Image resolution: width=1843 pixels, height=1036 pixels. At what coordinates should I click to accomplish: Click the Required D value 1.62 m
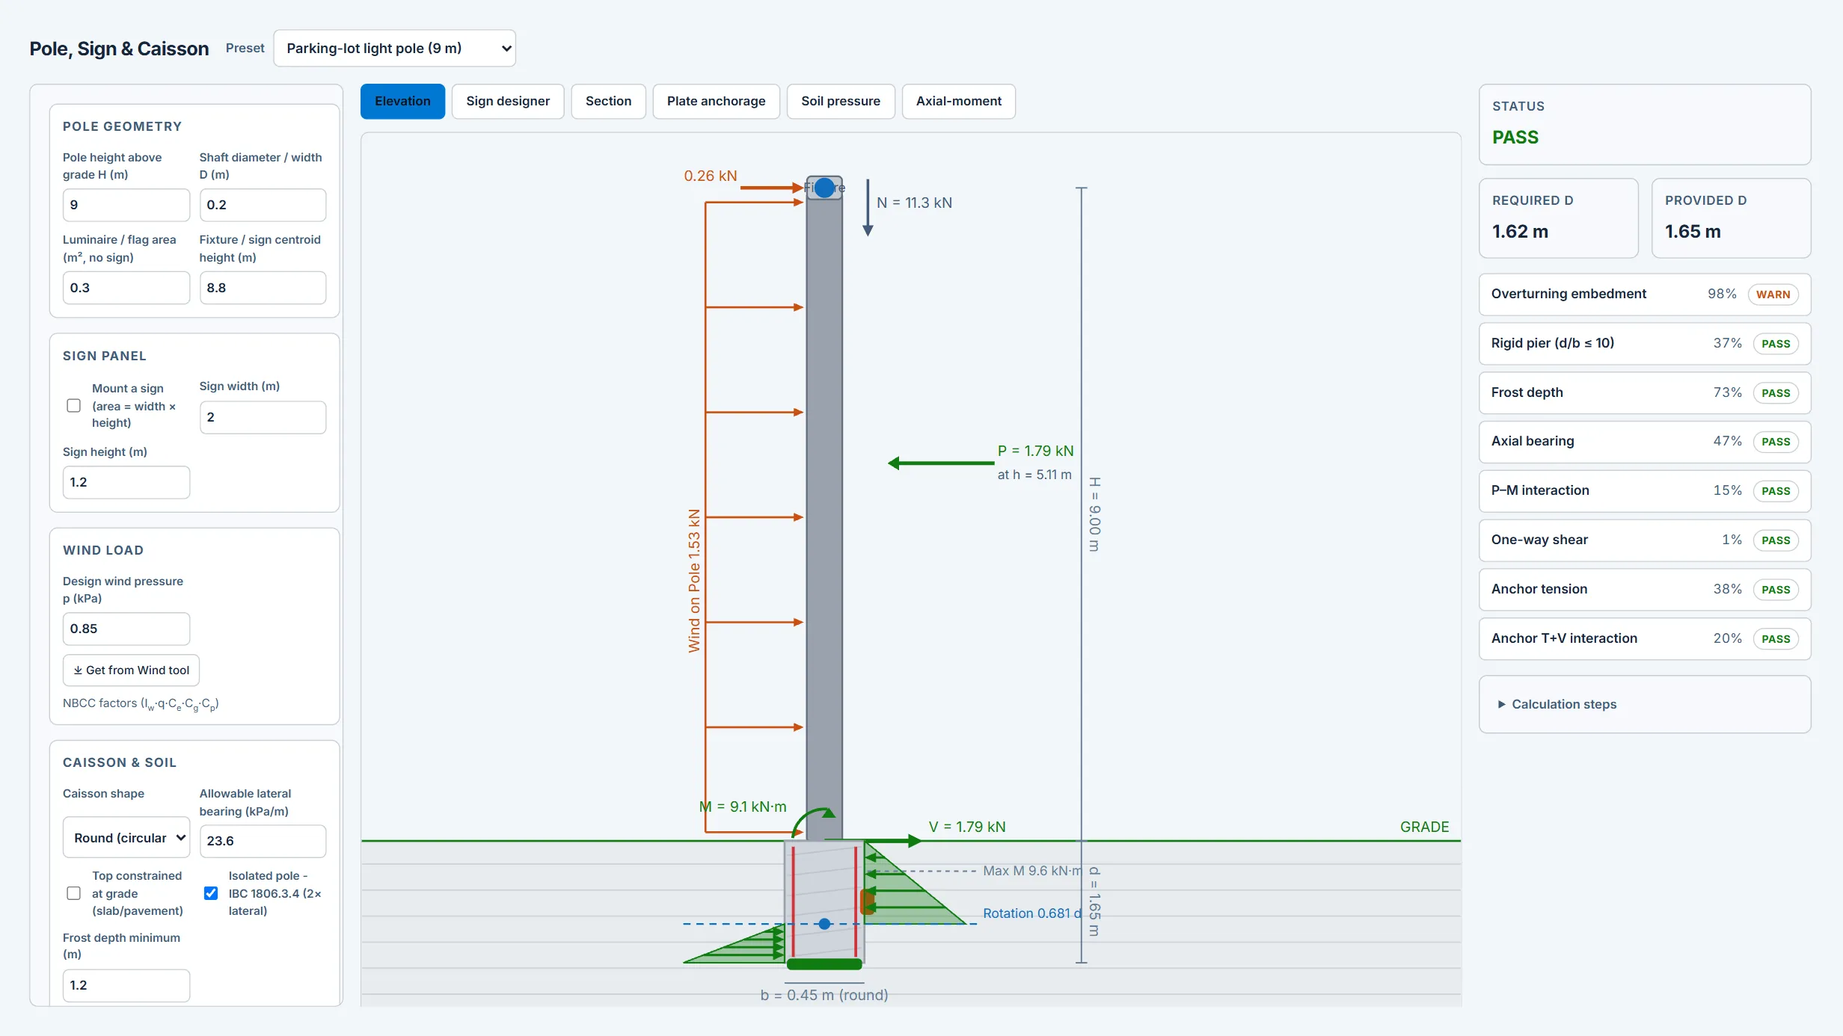point(1520,232)
